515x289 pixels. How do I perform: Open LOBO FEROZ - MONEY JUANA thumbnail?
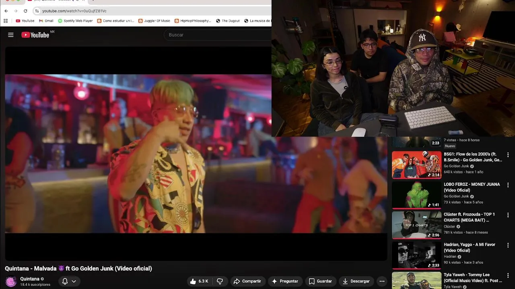pos(416,195)
